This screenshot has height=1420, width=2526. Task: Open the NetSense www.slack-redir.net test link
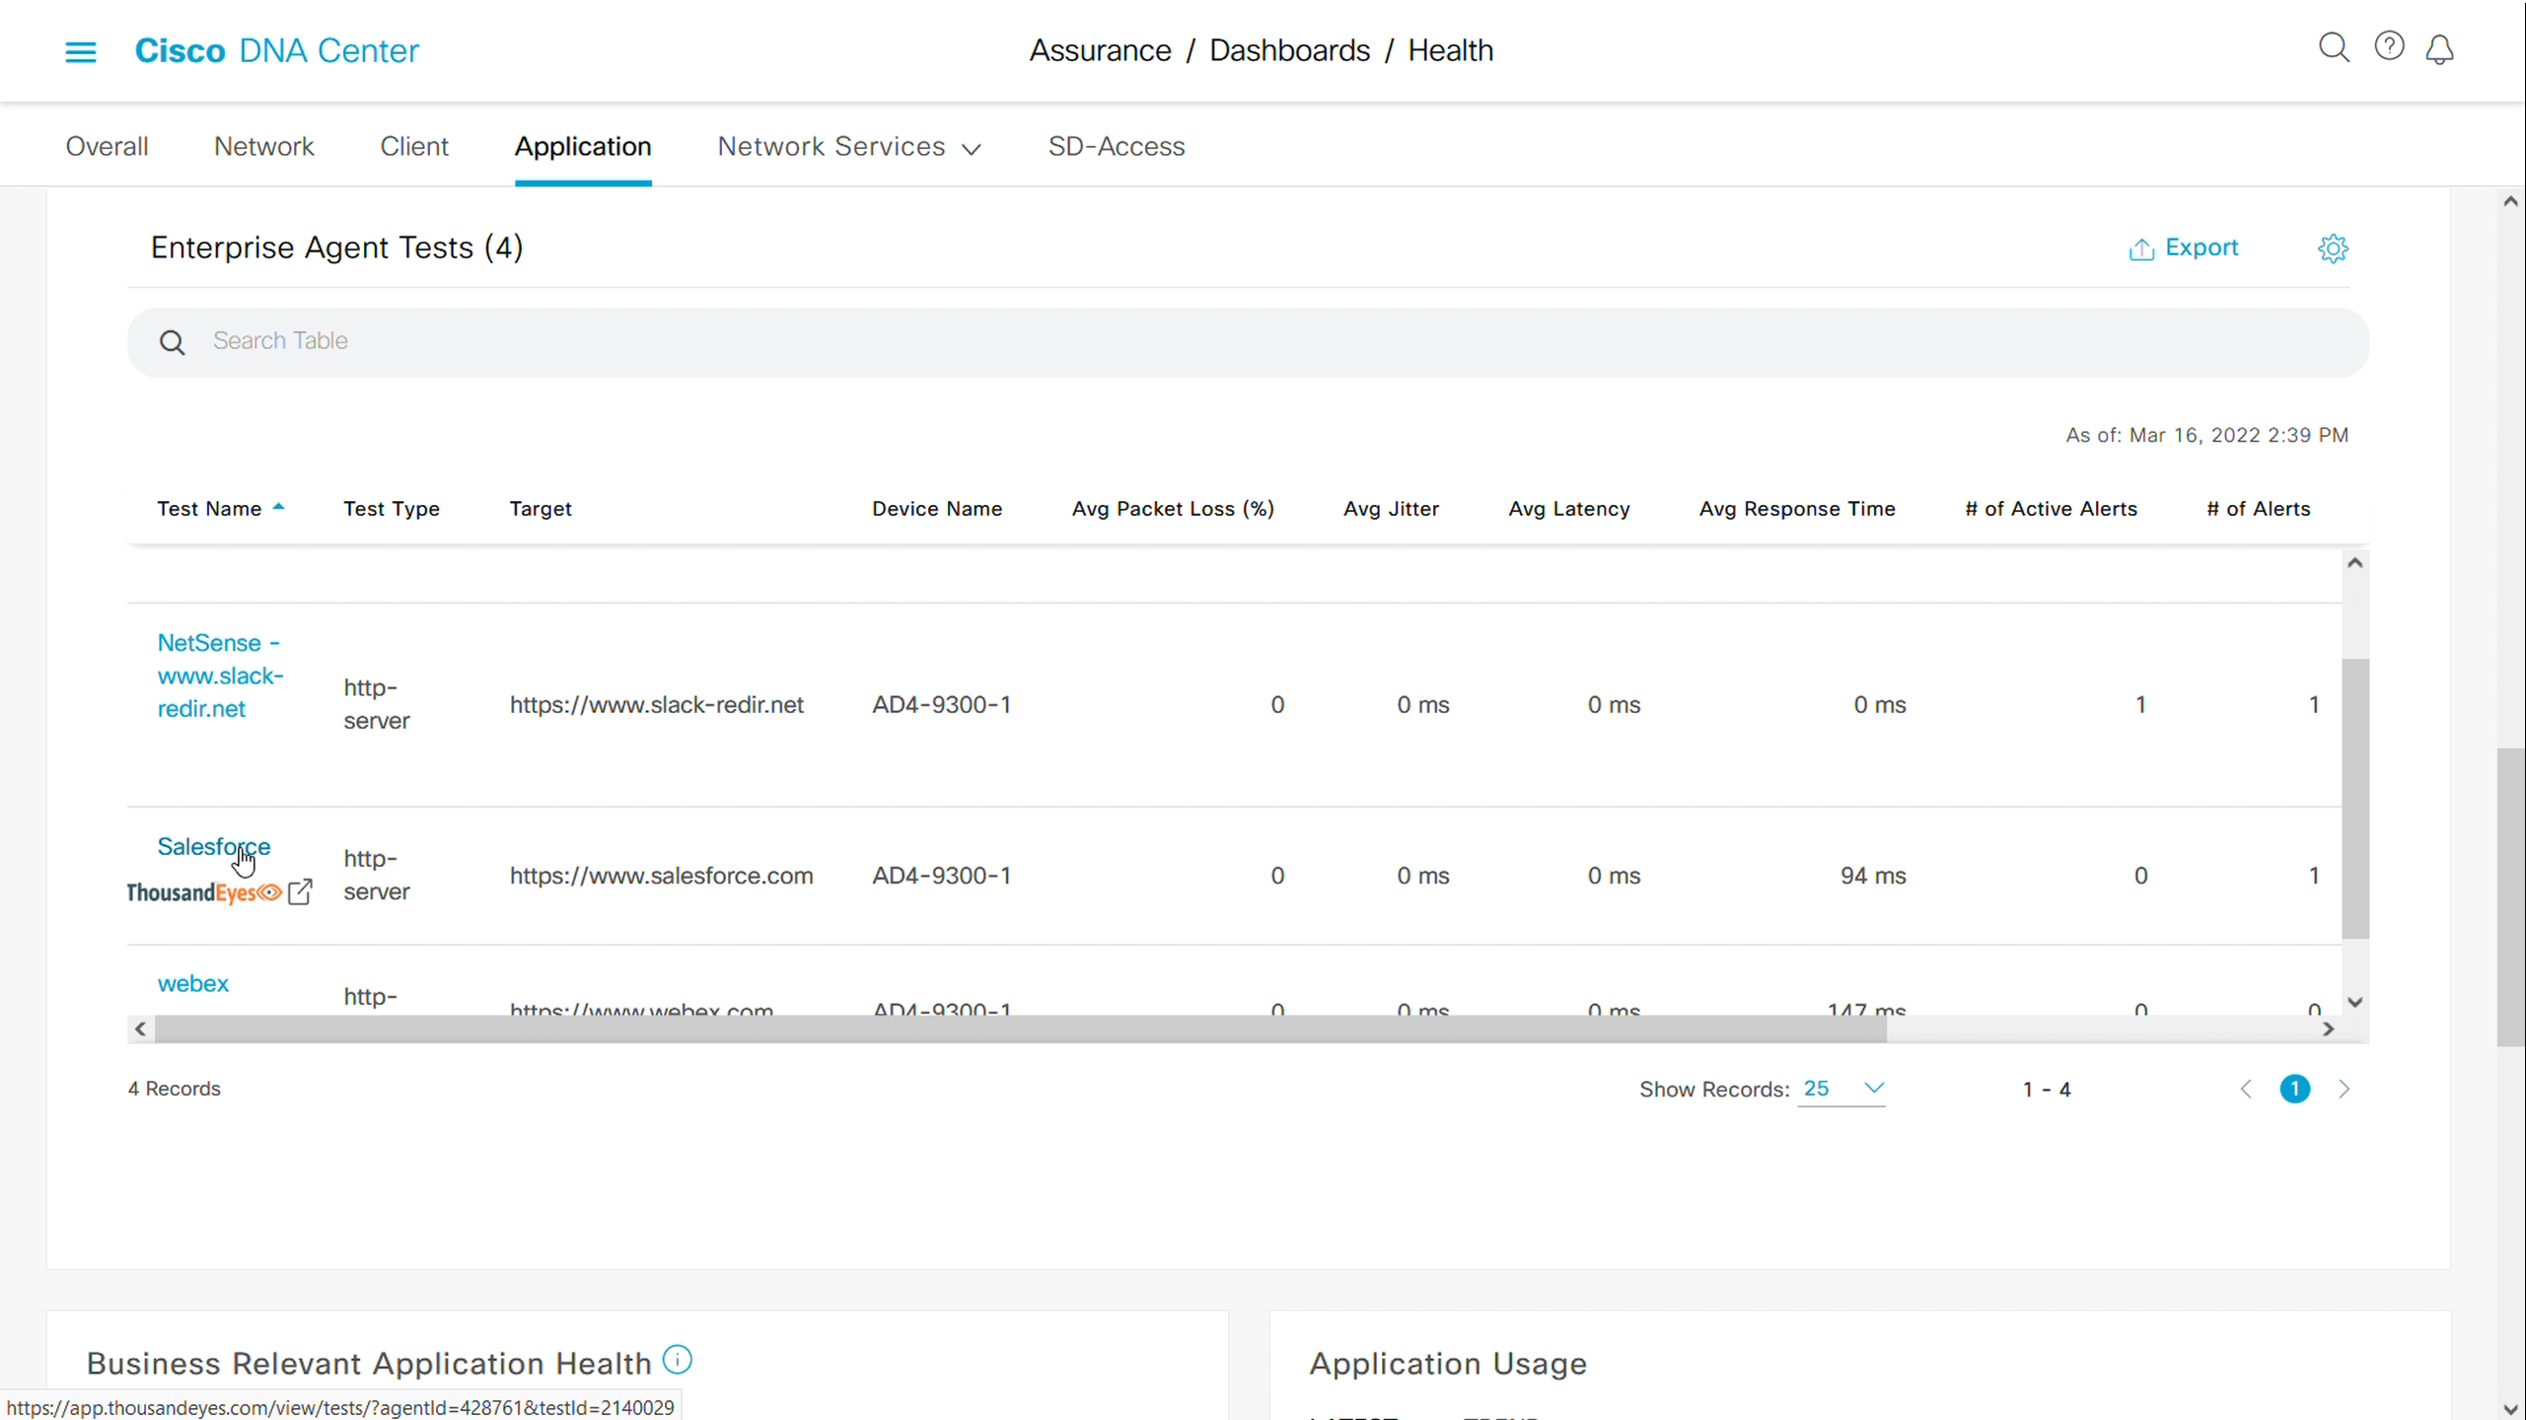click(x=220, y=675)
